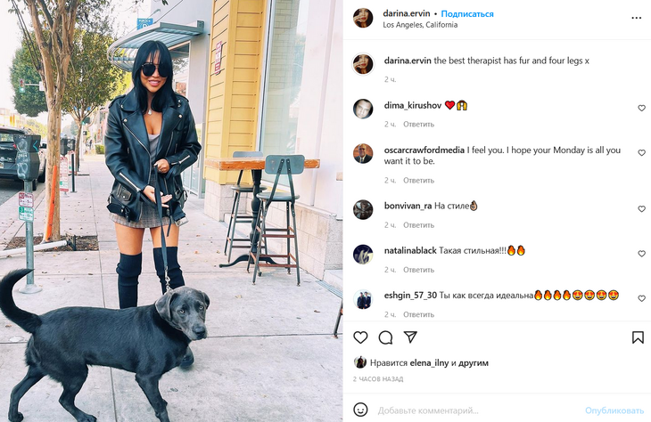
Task: Save the post with the bookmark icon
Action: [x=638, y=337]
